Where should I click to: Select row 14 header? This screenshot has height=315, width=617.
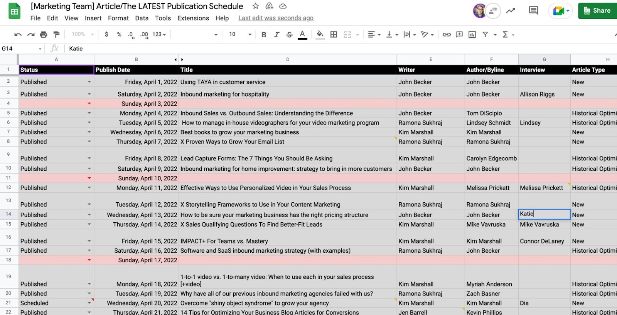tap(8, 214)
